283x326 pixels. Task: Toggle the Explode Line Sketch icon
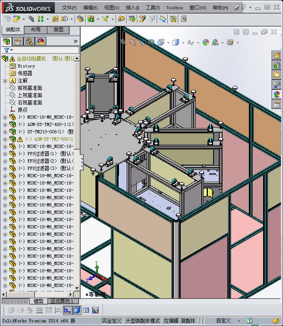[152, 19]
